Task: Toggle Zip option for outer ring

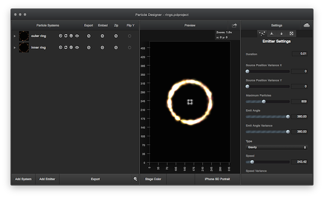Action: coord(116,36)
